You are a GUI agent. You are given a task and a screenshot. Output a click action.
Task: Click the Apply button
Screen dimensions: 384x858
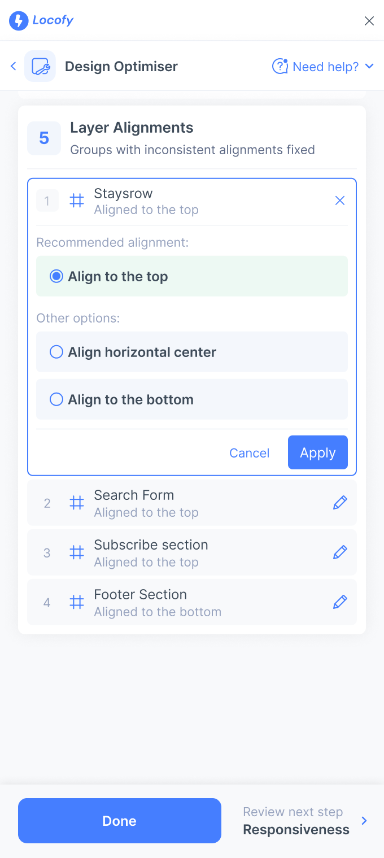click(x=318, y=452)
